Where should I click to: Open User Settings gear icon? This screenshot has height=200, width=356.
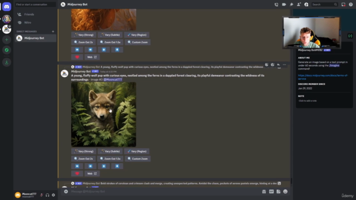(x=53, y=195)
